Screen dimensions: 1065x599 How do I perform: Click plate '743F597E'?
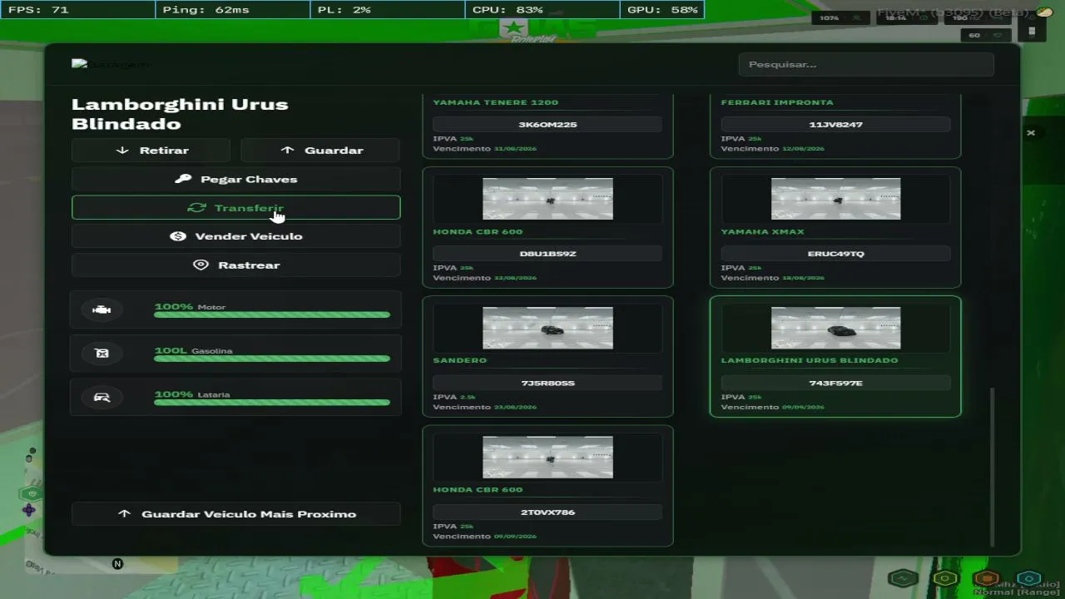pyautogui.click(x=835, y=384)
